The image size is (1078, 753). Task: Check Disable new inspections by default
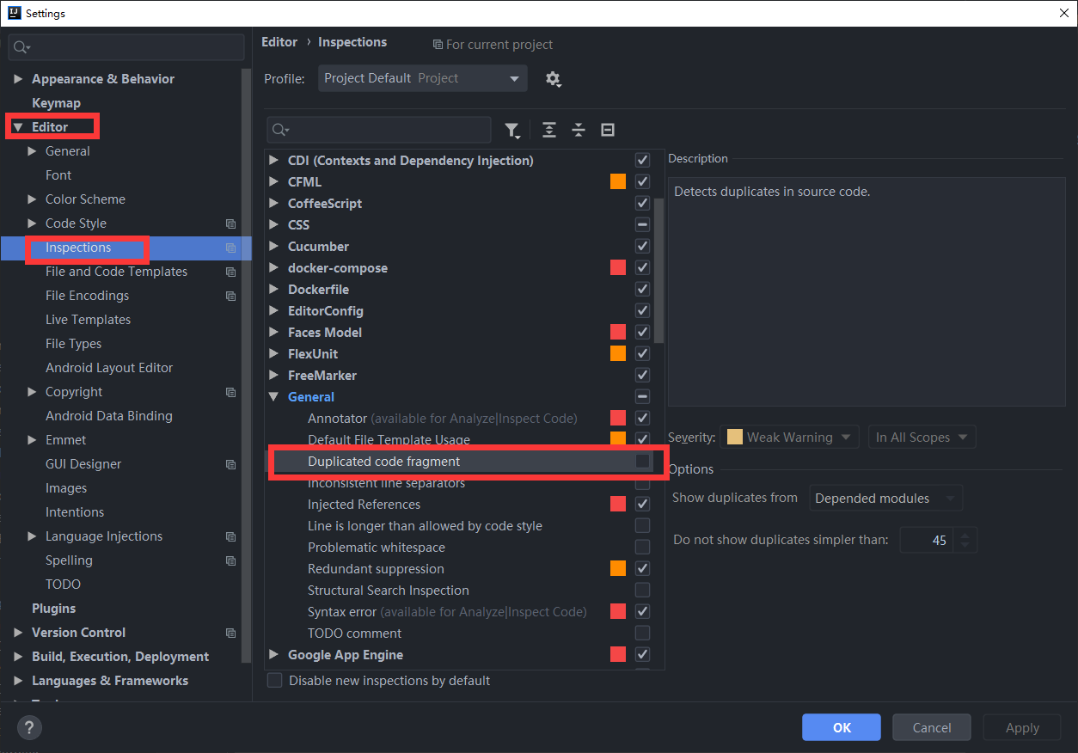[274, 680]
